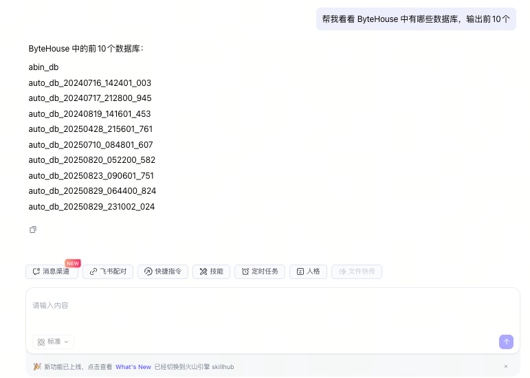530x378 pixels.
Task: Click the ByteHouse 中的前10个数据库 heading
Action: point(86,49)
